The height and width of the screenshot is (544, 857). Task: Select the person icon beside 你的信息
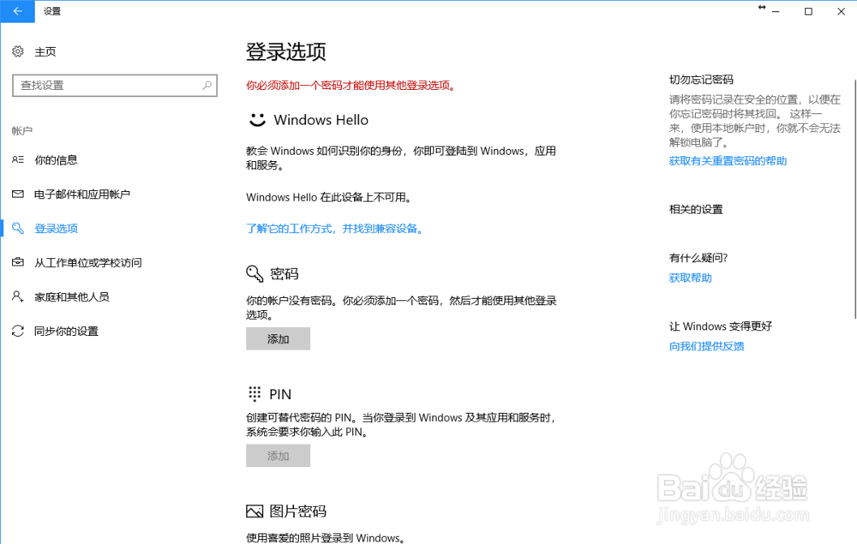[18, 159]
